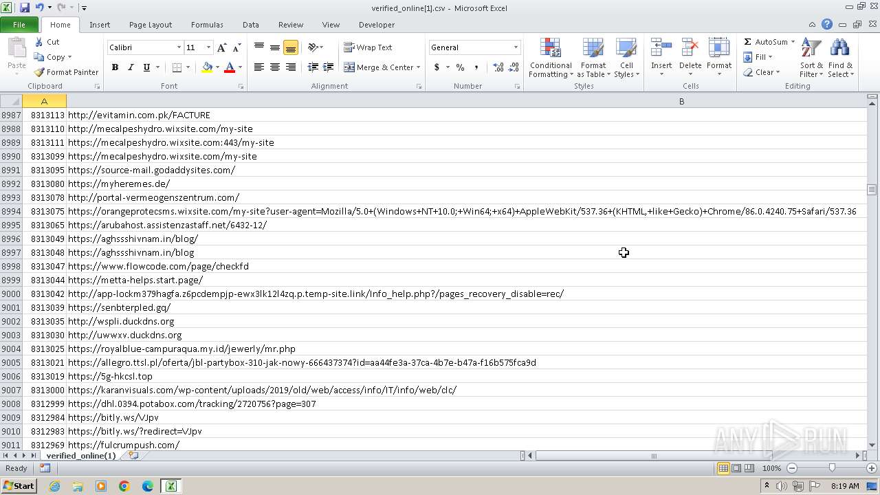Image resolution: width=880 pixels, height=495 pixels.
Task: Decrease Decimal places icon
Action: pyautogui.click(x=514, y=67)
